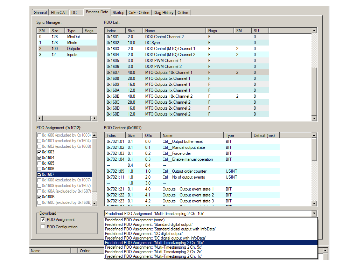Click PDO Content Type column header
Screen dimensions: 350x263
pyautogui.click(x=238, y=136)
